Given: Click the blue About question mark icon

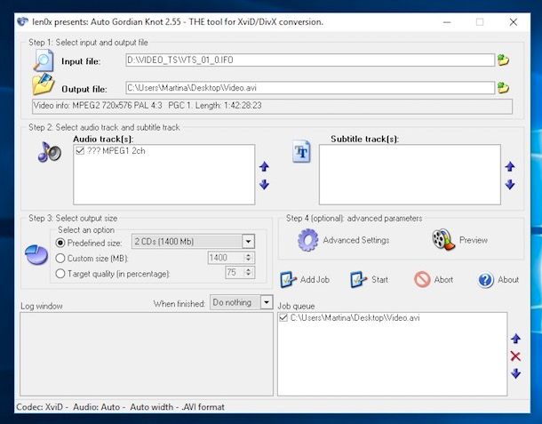Looking at the screenshot, I should point(486,280).
